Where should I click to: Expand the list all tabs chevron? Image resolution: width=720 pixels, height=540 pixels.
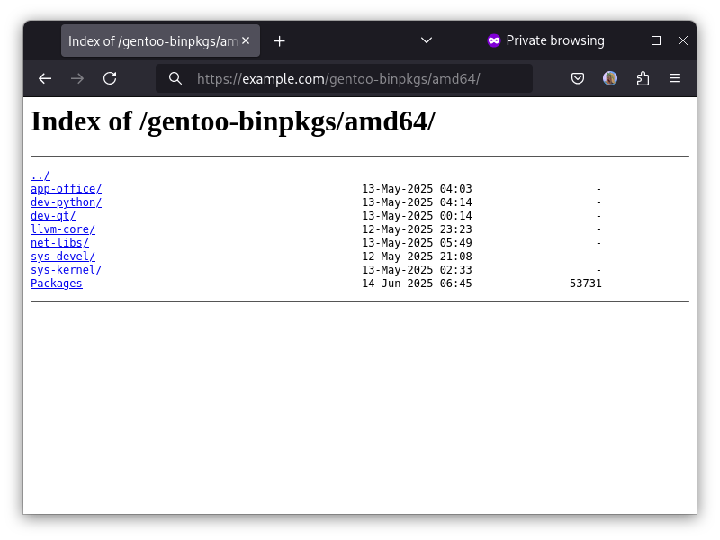click(427, 40)
